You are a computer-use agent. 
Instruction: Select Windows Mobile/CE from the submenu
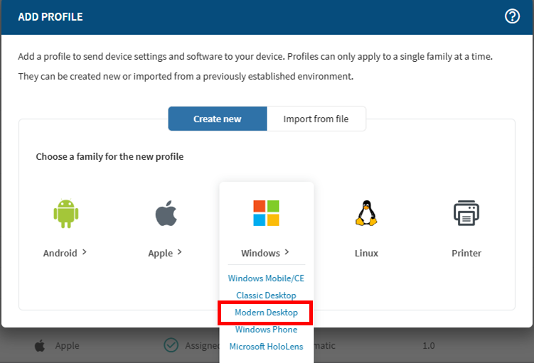point(266,278)
